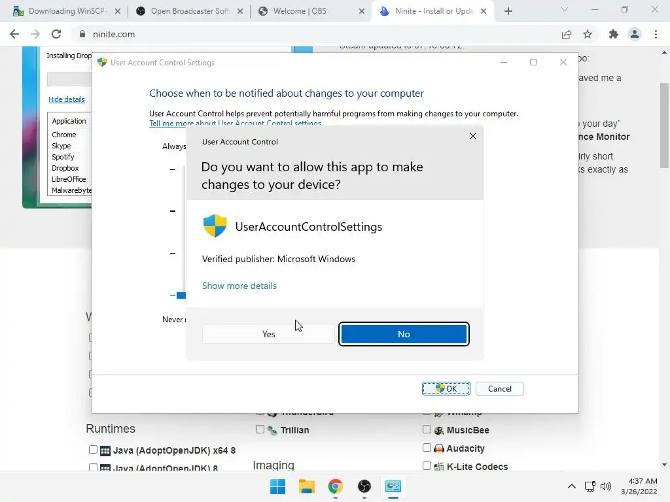Open Chrome from the taskbar

tap(336, 486)
